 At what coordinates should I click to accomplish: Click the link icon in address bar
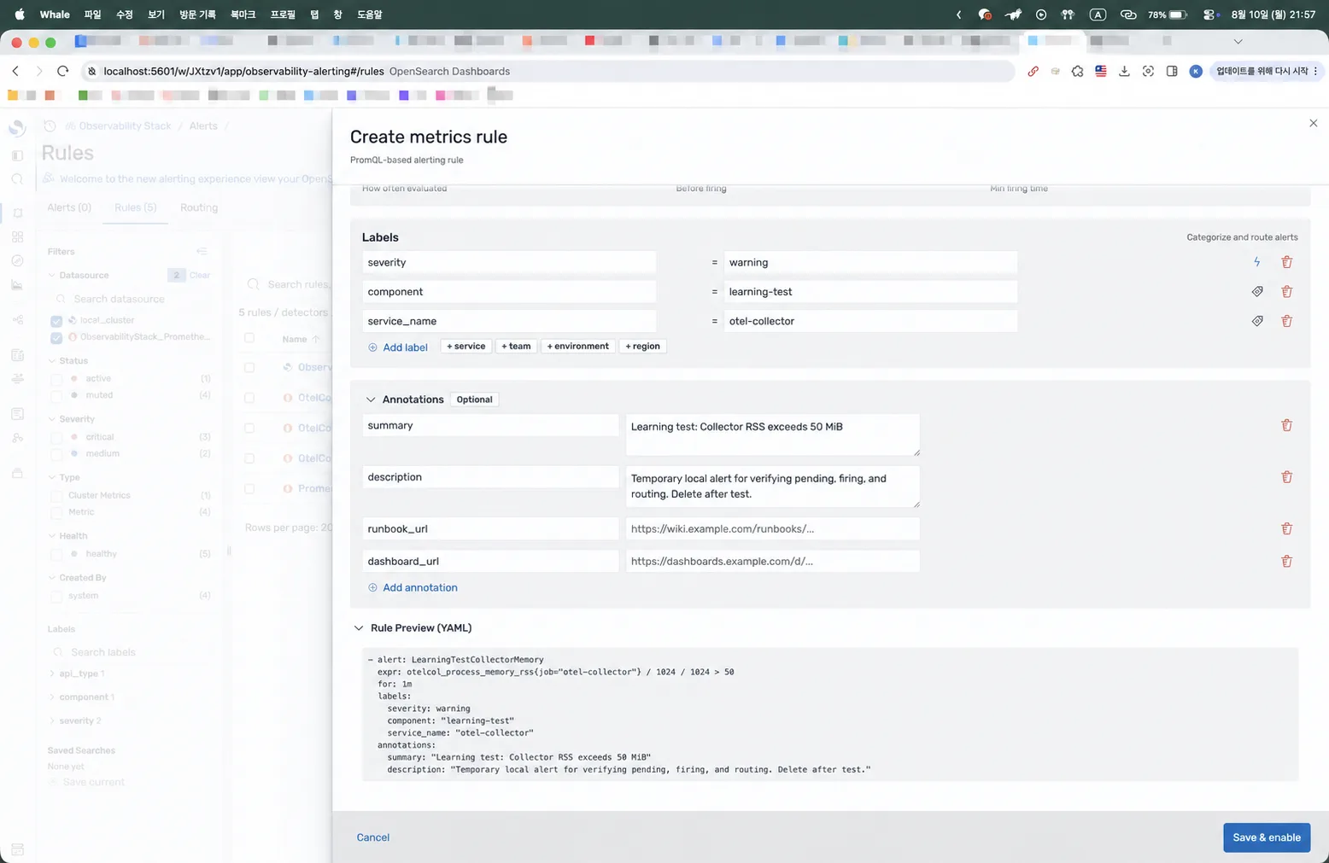pos(1033,71)
